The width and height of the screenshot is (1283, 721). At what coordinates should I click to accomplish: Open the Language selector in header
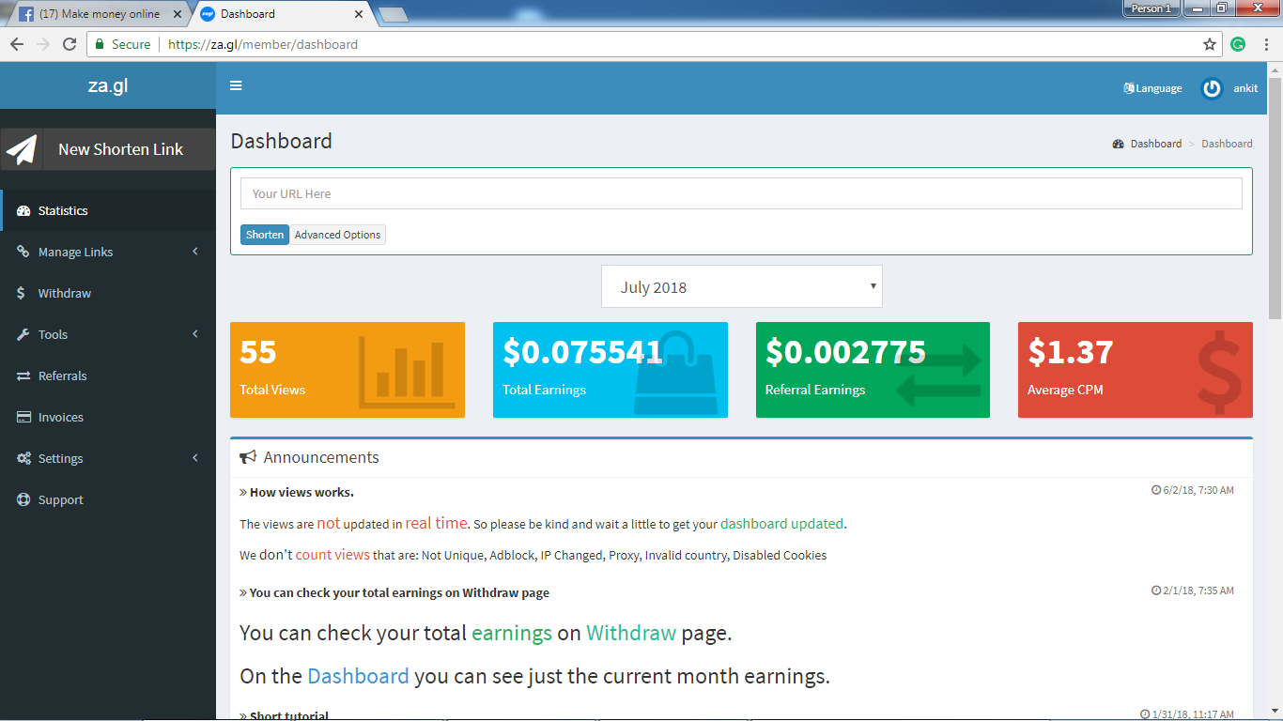point(1152,88)
